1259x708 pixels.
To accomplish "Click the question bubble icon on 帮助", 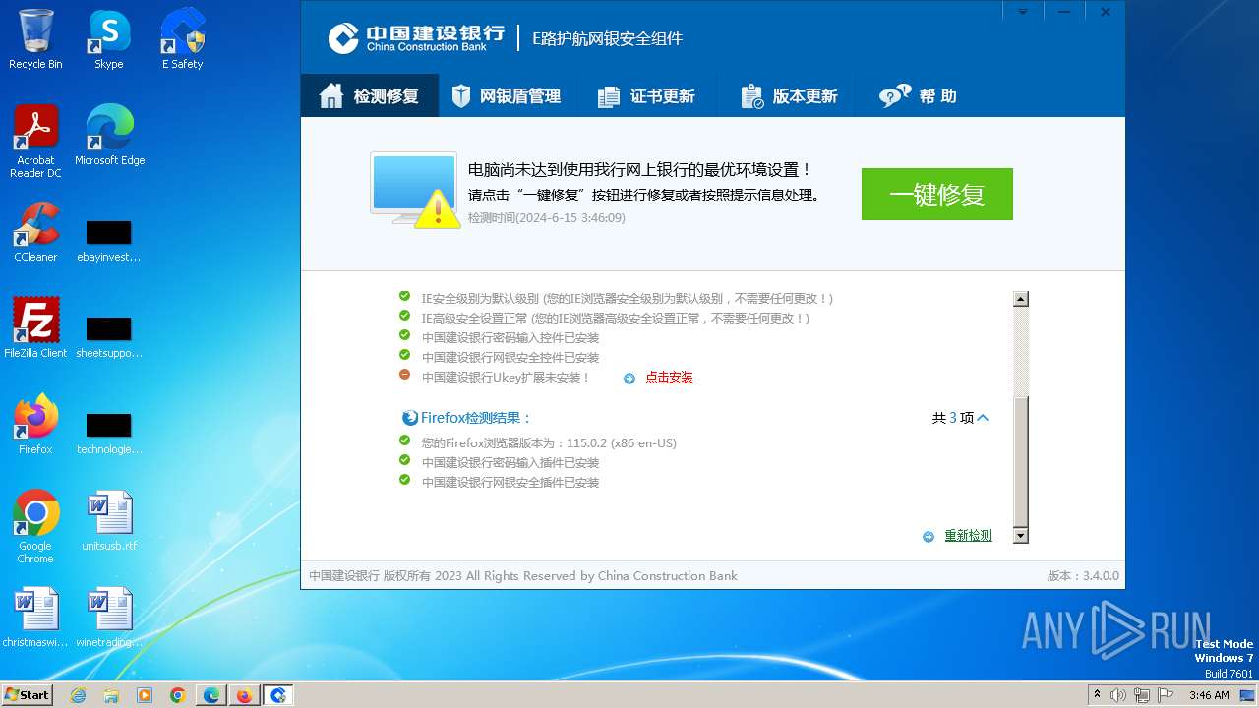I will click(894, 96).
